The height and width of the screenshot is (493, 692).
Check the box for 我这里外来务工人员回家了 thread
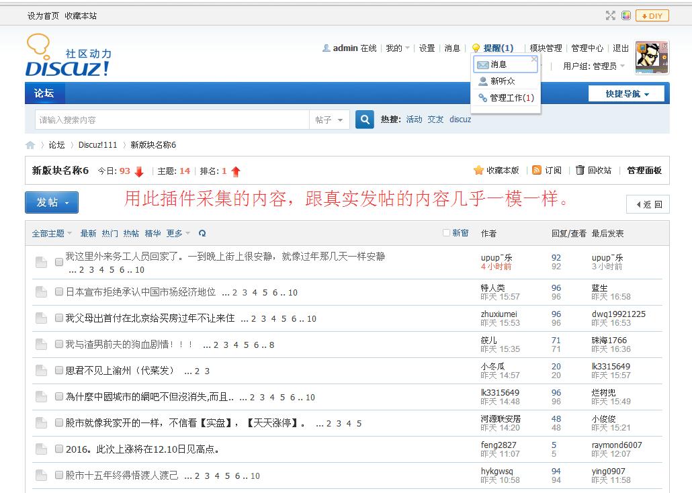pos(58,262)
